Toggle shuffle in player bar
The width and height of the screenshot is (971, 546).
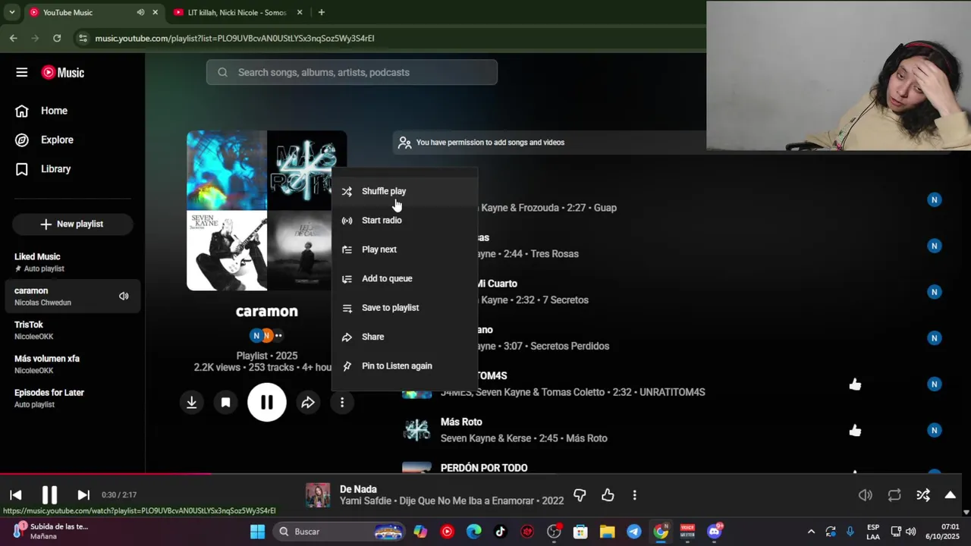(x=923, y=495)
